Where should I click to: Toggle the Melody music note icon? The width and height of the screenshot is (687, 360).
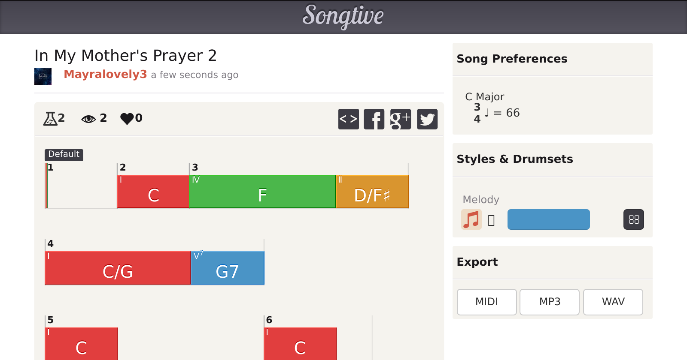pyautogui.click(x=471, y=219)
